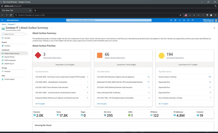Click the red High Severity diamond icon
The width and height of the screenshot is (218, 133).
38,55
